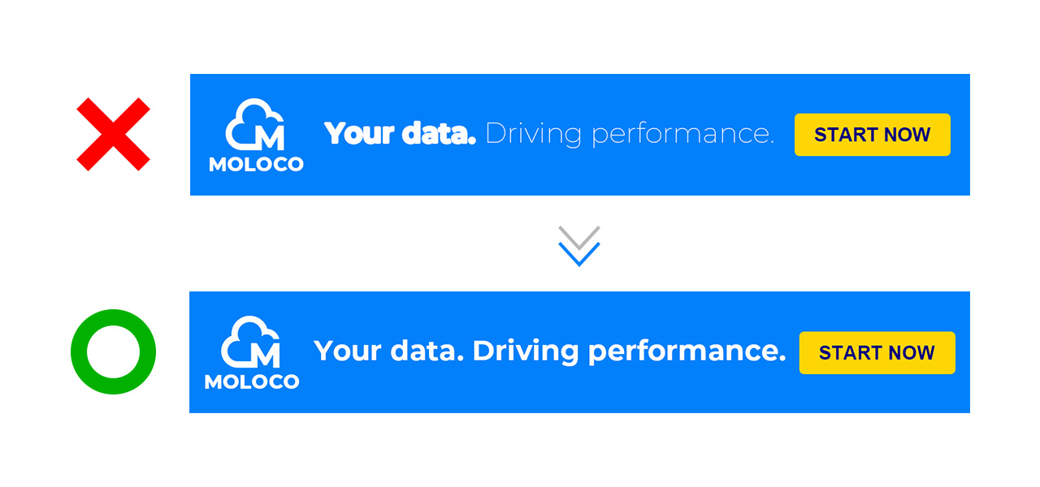Click the heavy bold "Your data." text in the top banner
The height and width of the screenshot is (487, 1040).
(400, 134)
